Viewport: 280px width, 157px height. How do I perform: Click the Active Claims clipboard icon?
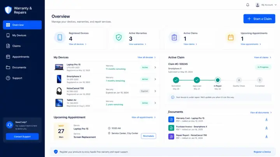coord(174,37)
